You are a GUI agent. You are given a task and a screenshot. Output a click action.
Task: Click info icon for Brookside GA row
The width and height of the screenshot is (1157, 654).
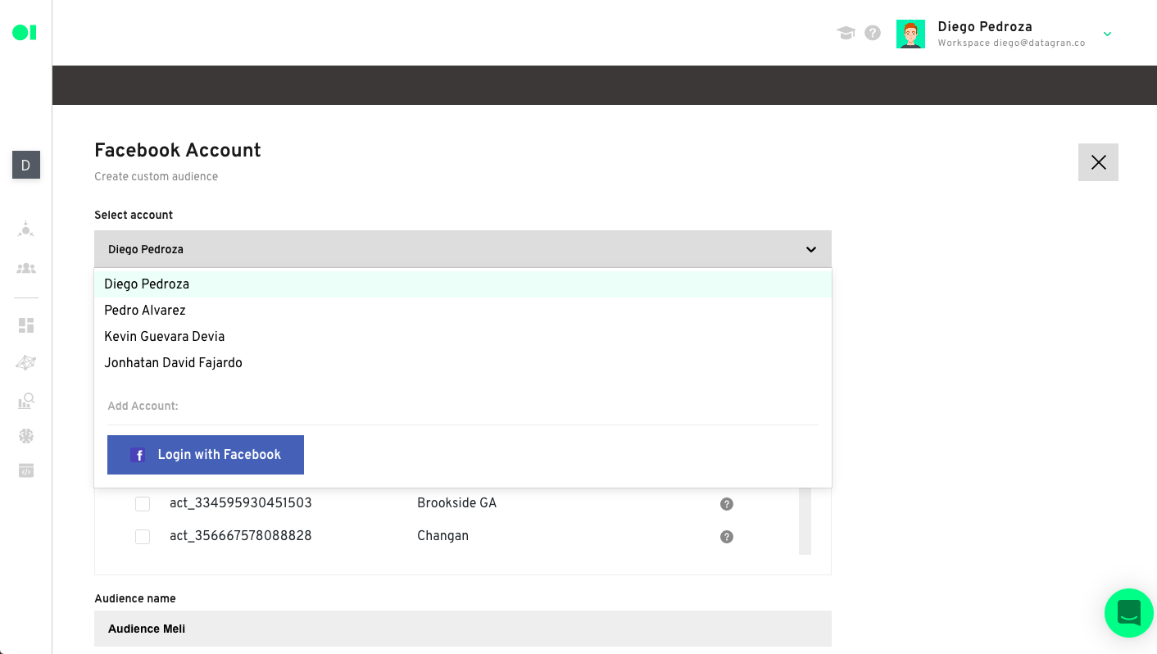(x=726, y=504)
